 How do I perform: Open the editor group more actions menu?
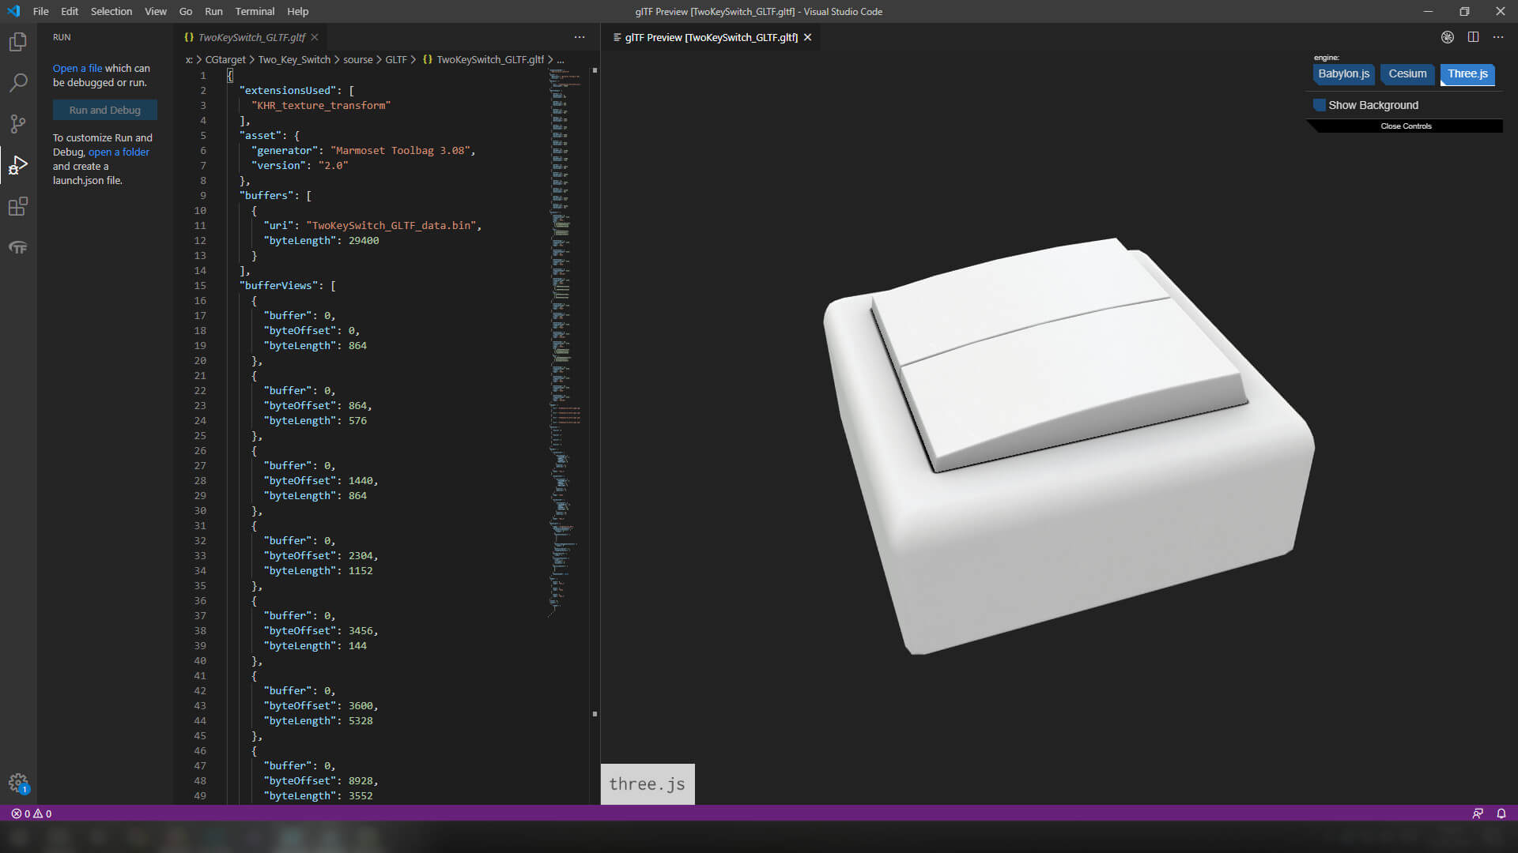(x=580, y=37)
